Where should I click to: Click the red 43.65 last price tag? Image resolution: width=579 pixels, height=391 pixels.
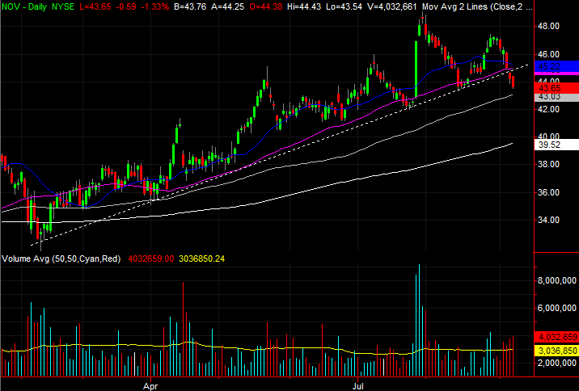(557, 88)
